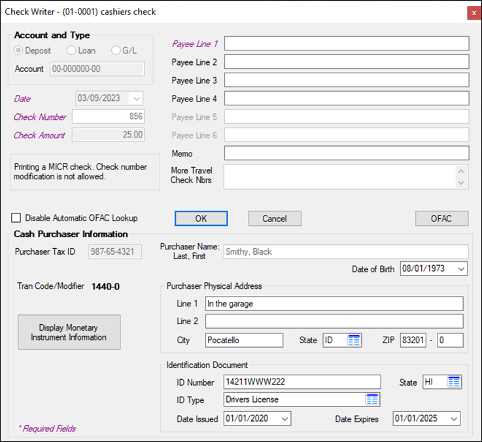482x442 pixels.
Task: Click into the Memo field
Action: point(347,153)
